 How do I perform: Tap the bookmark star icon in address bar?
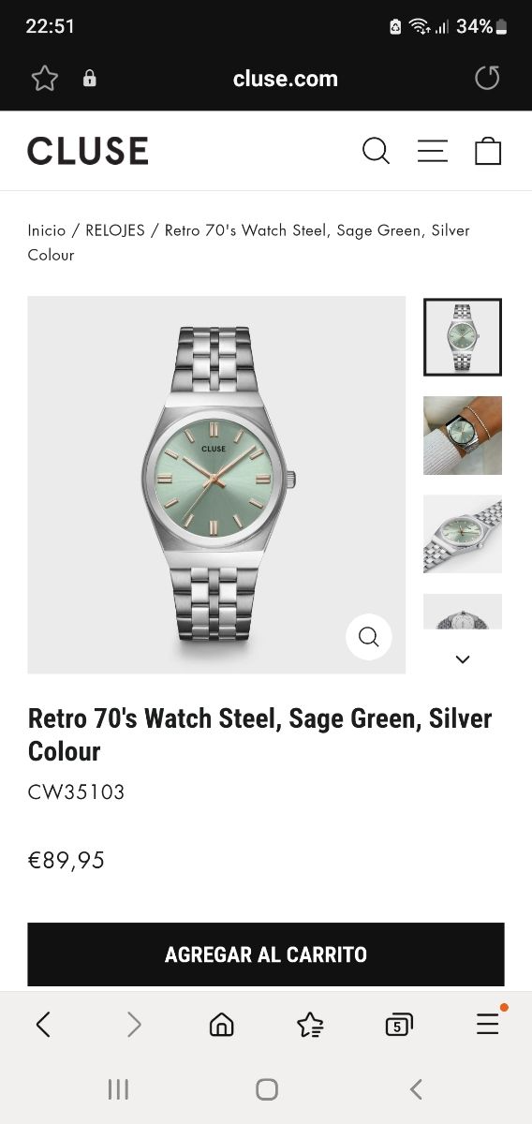tap(45, 79)
